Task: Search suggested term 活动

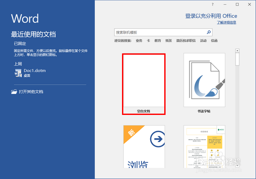Action: tap(203, 41)
